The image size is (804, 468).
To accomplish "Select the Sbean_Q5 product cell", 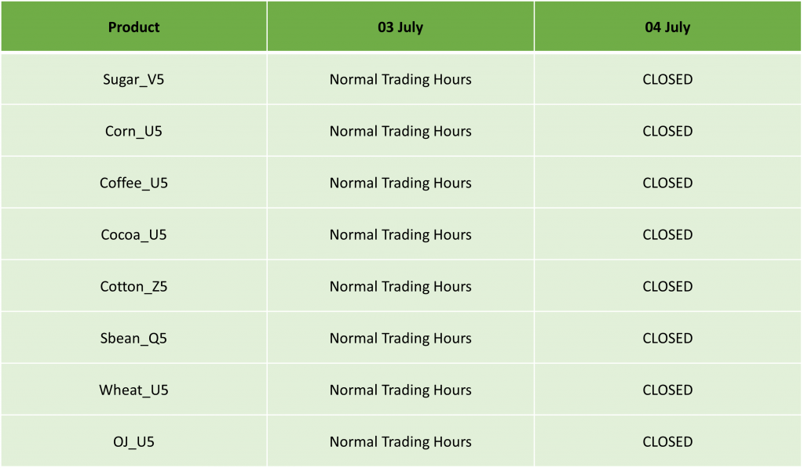I will [x=133, y=338].
